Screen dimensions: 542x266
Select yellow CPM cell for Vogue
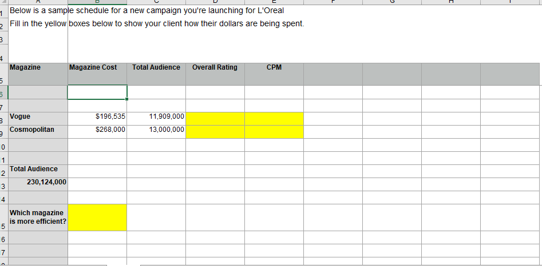(x=274, y=119)
